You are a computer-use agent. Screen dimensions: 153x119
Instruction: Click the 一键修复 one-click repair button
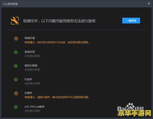tap(131, 21)
